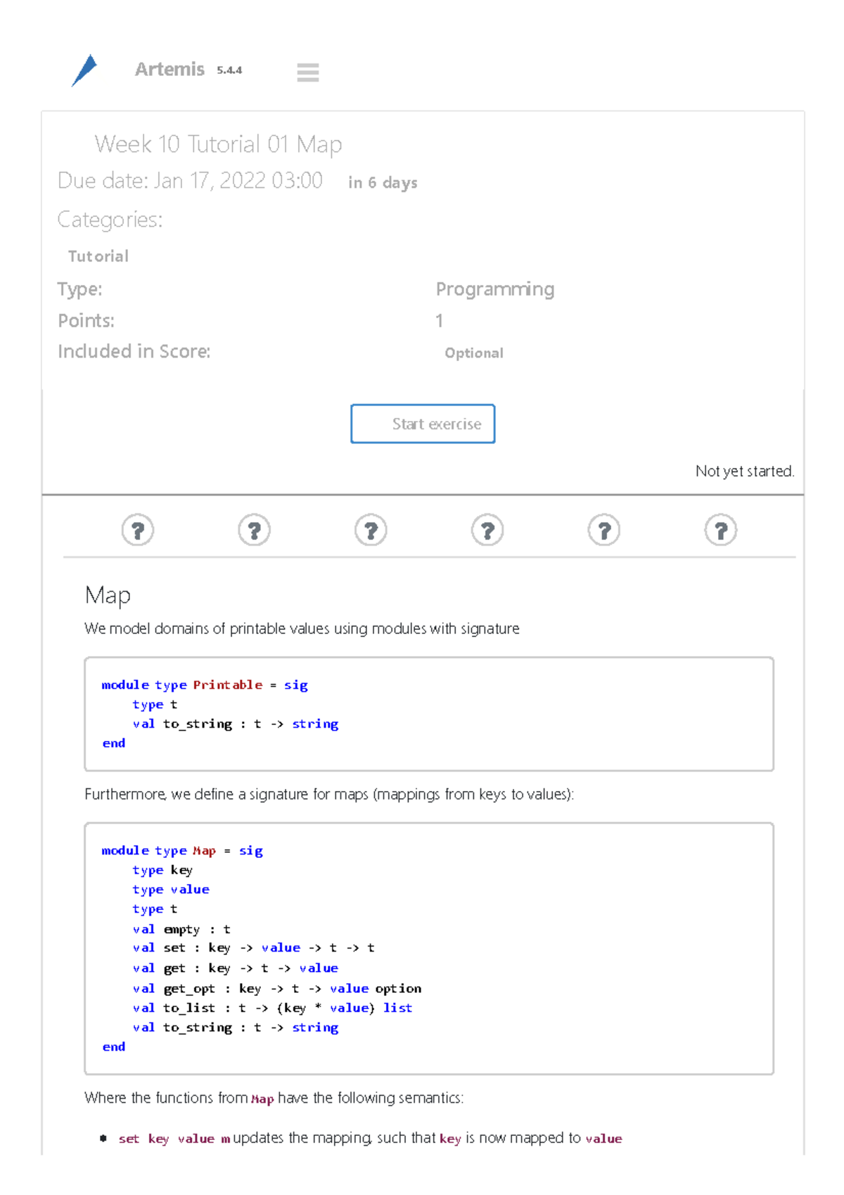Click the fourth question mark test icon
The height and width of the screenshot is (1195, 844).
(x=487, y=531)
